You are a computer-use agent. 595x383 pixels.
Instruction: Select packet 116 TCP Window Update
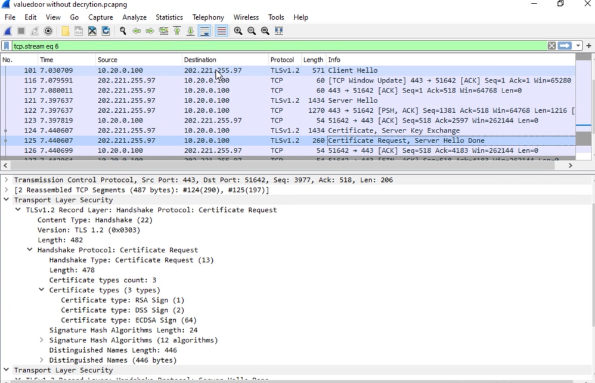tap(287, 81)
